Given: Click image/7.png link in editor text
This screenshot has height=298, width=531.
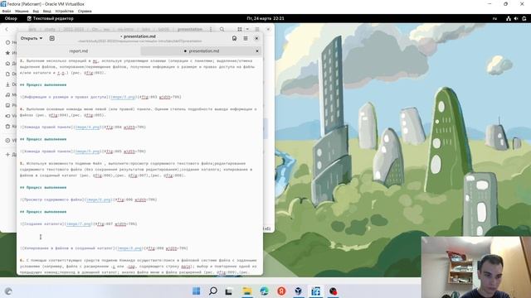Looking at the screenshot, I should (79, 223).
